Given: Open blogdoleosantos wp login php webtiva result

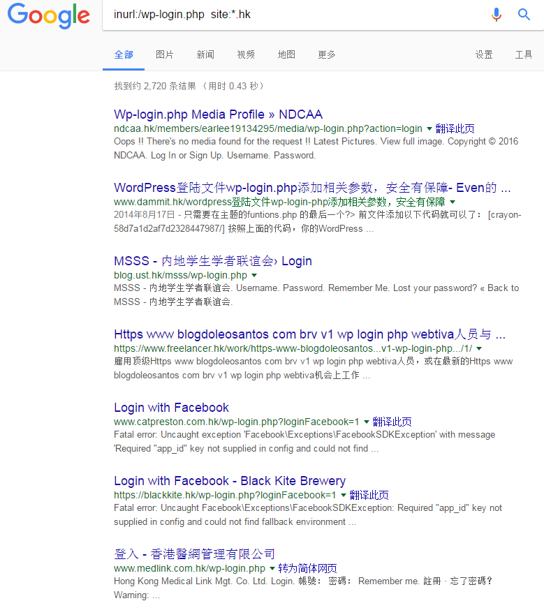Looking at the screenshot, I should tap(310, 334).
